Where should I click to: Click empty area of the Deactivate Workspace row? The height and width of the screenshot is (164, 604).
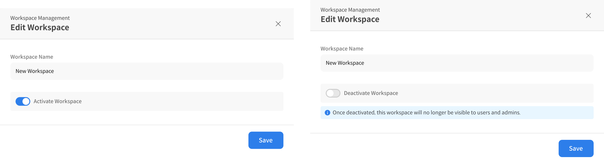(495, 93)
